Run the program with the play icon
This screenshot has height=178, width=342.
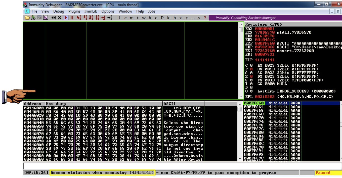click(66, 18)
